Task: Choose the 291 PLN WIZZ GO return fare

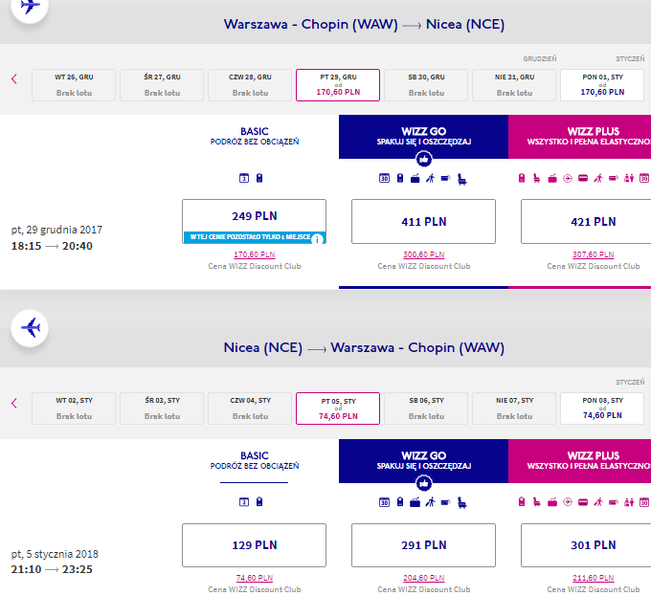Action: click(x=423, y=545)
